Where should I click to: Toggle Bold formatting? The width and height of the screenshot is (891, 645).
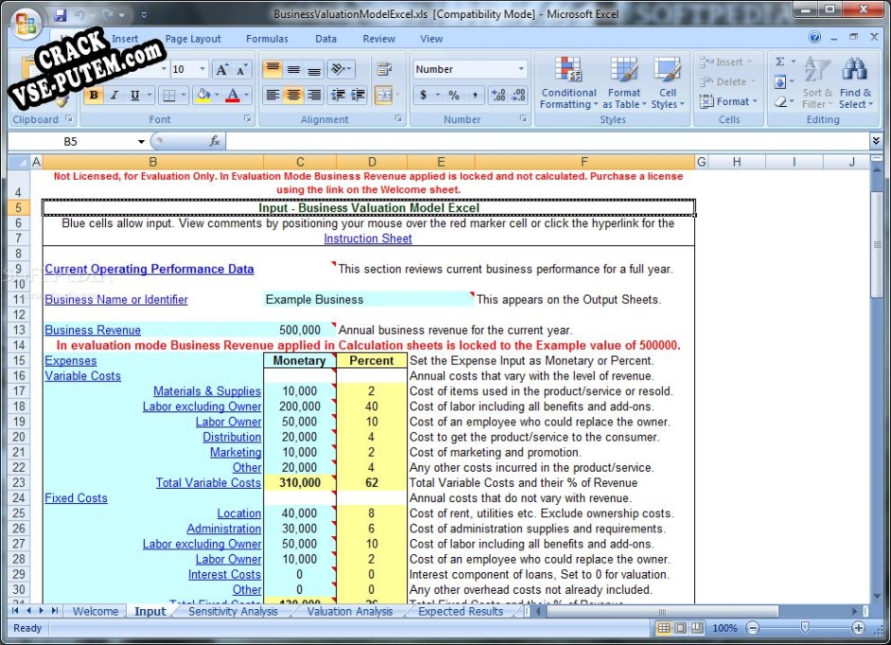tap(94, 95)
